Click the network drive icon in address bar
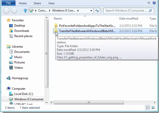The width and height of the screenshot is (159, 113). pos(31,11)
